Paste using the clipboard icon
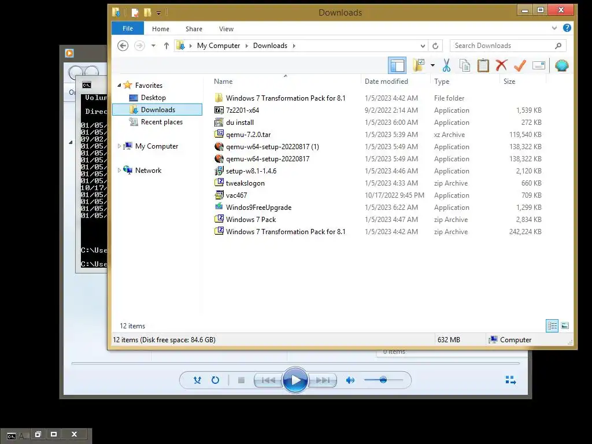Viewport: 592px width, 444px height. point(483,65)
